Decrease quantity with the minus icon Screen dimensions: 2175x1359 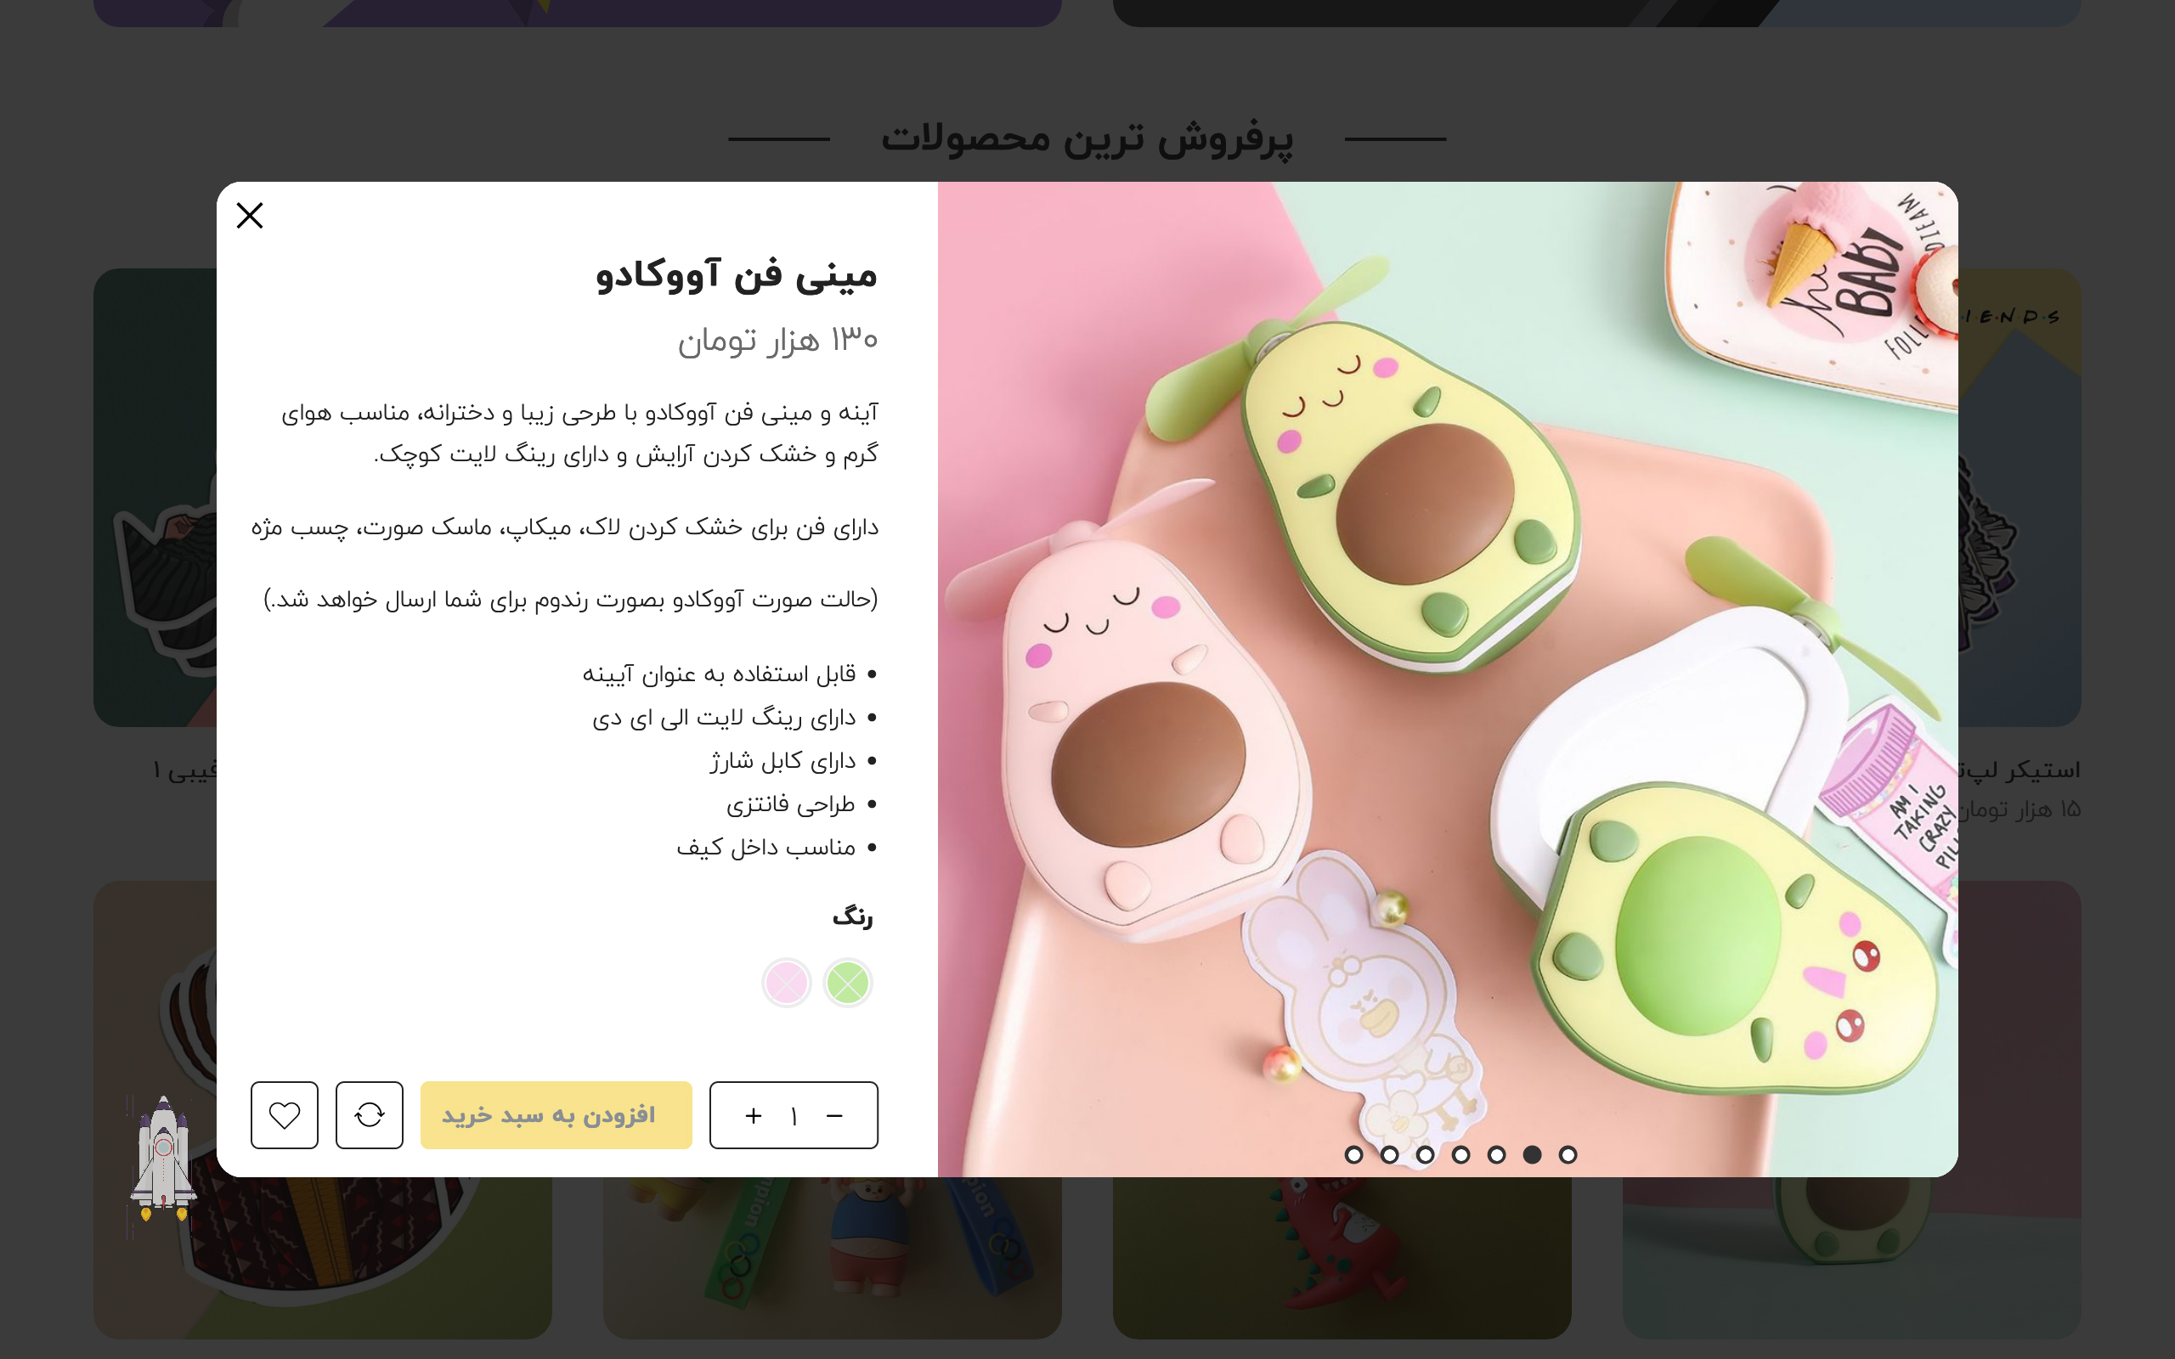(x=835, y=1115)
